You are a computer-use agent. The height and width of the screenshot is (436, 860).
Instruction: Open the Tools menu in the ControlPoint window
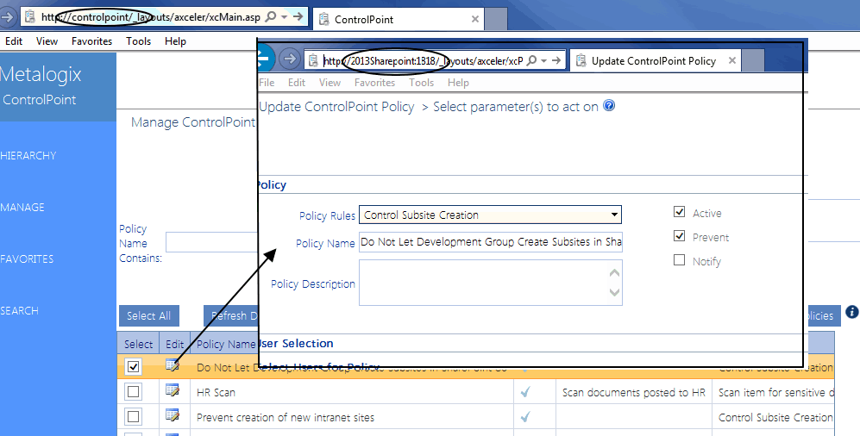point(138,41)
